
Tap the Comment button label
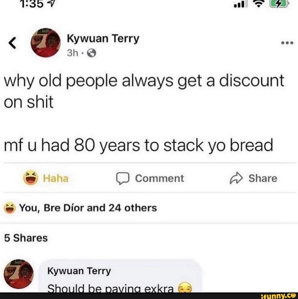[x=159, y=178]
